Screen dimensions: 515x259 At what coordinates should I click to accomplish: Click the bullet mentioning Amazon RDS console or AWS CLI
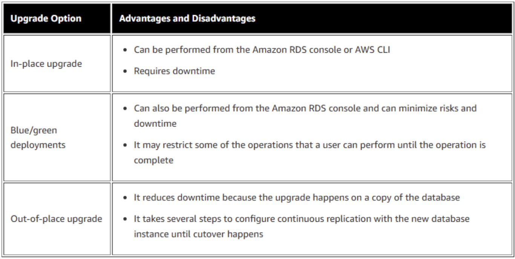[x=262, y=50]
